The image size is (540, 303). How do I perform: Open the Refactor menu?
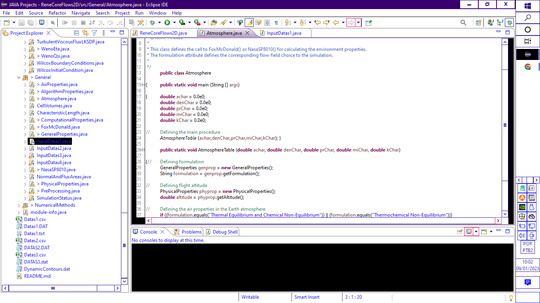click(57, 13)
